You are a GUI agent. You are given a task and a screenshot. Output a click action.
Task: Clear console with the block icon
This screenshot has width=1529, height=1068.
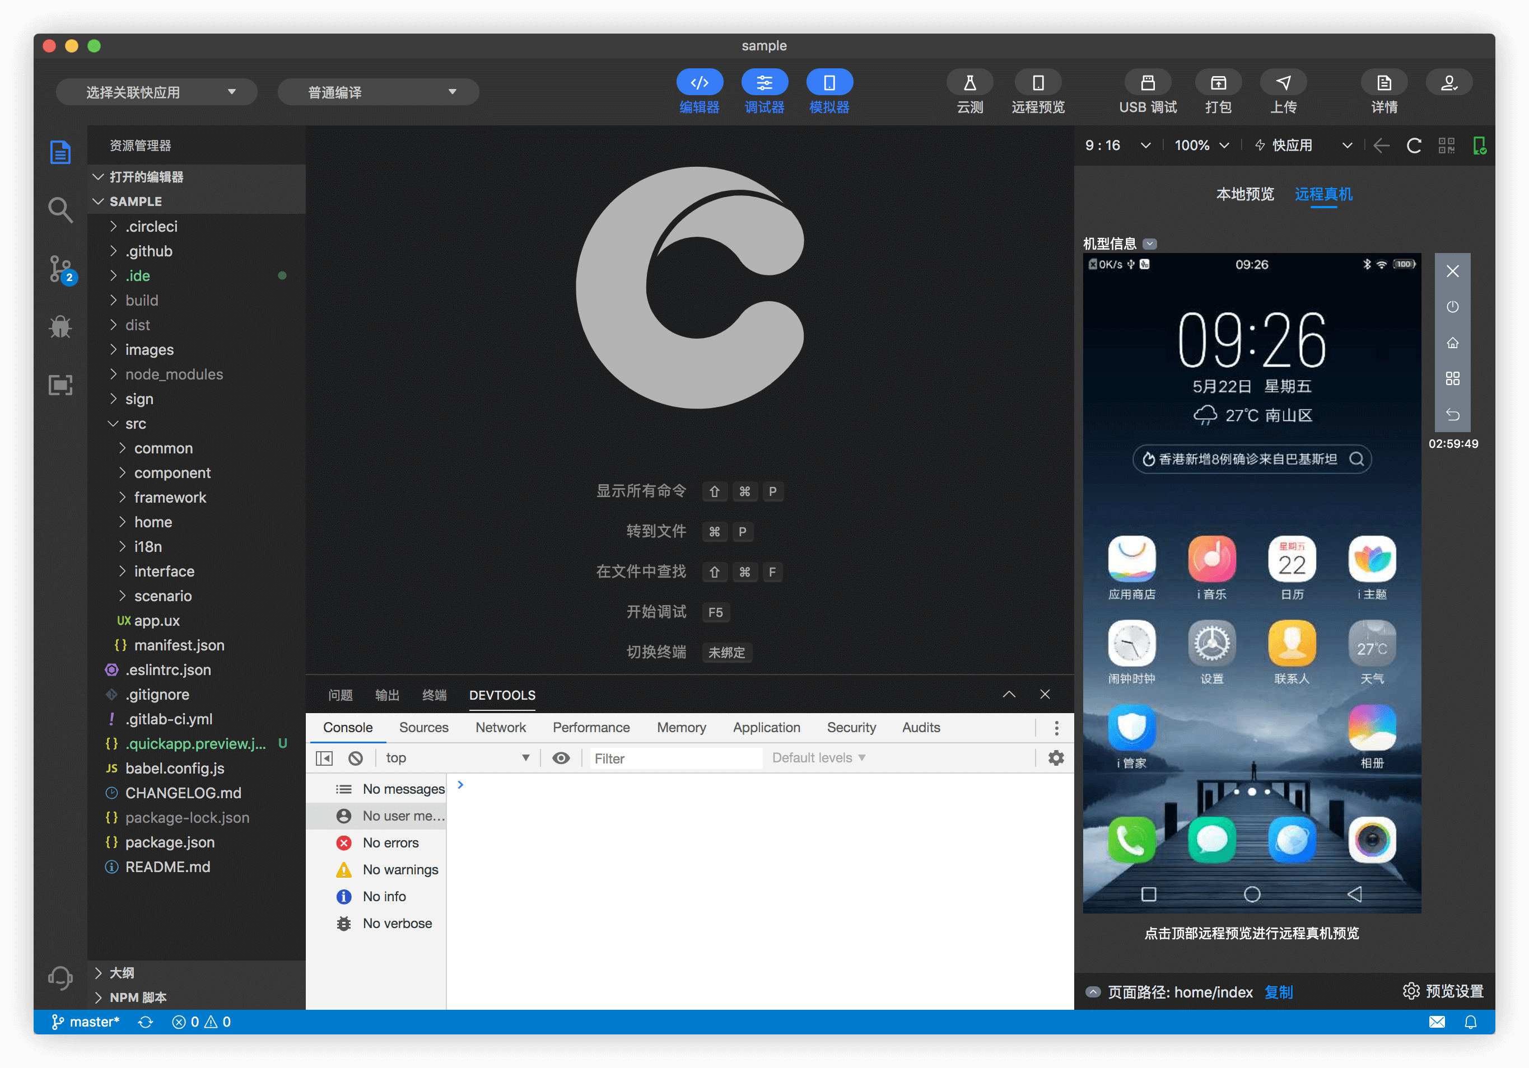[x=356, y=758]
